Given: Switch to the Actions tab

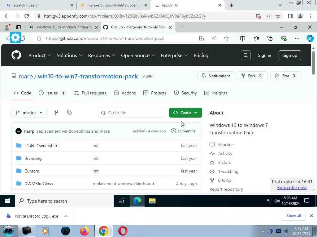Looking at the screenshot, I should [125, 93].
